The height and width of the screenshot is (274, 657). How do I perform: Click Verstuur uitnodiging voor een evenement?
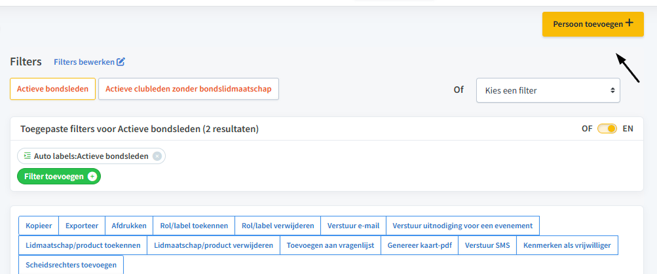[x=462, y=226]
